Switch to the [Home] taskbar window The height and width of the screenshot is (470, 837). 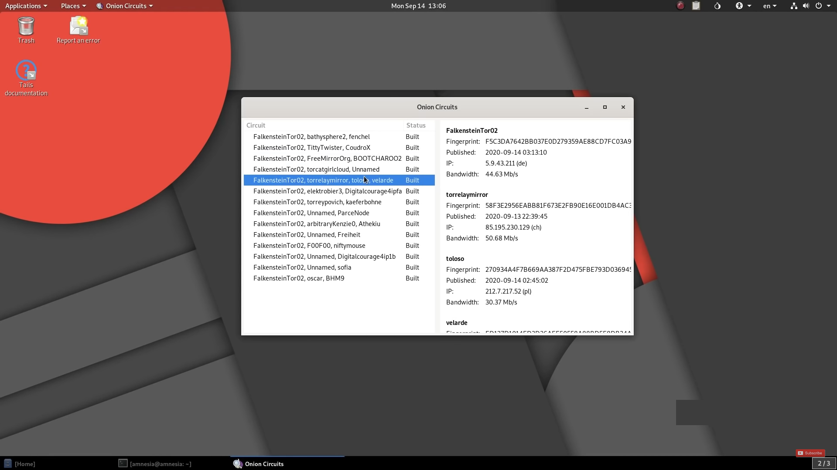click(20, 463)
